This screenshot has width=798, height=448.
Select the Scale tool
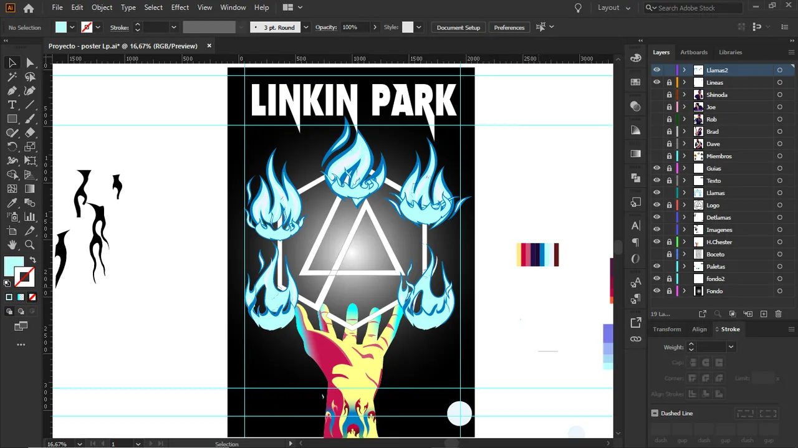tap(30, 147)
